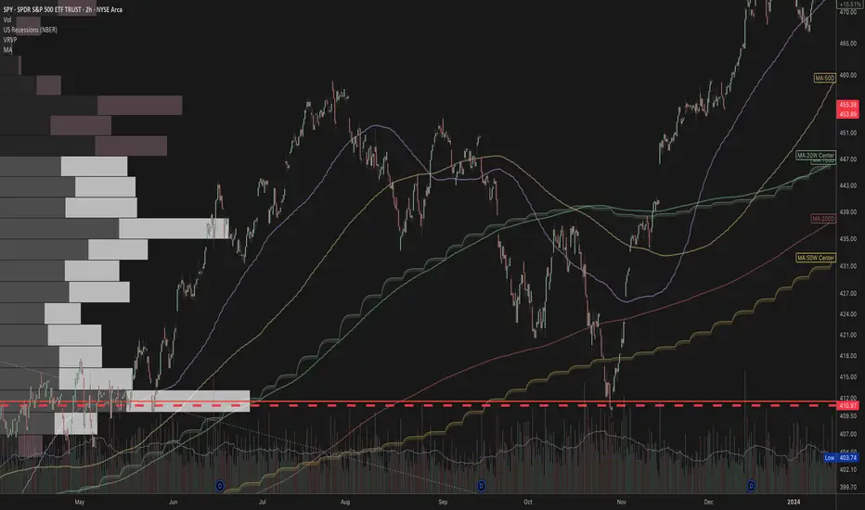The height and width of the screenshot is (510, 865).
Task: Select the VRVP indicator legend entry
Action: click(x=10, y=40)
